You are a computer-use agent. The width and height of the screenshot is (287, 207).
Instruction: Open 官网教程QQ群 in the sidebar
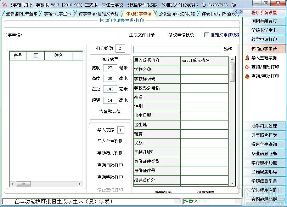pos(264,199)
